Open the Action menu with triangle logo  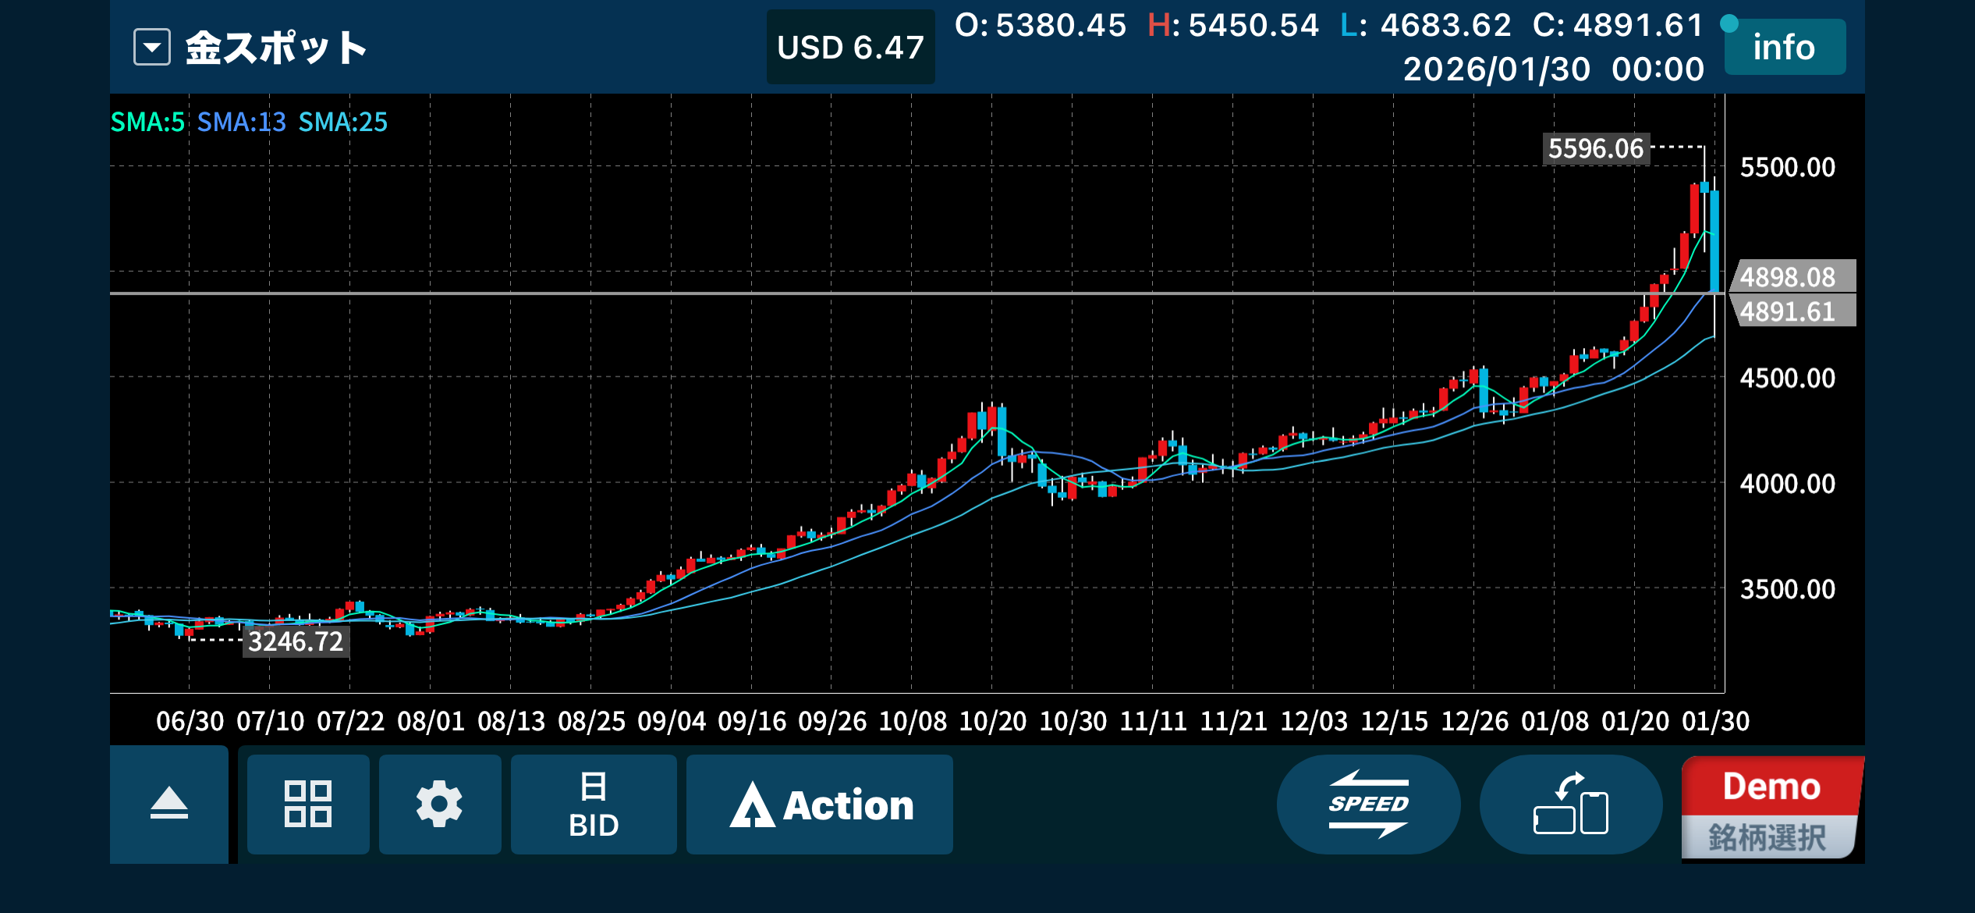(x=819, y=804)
